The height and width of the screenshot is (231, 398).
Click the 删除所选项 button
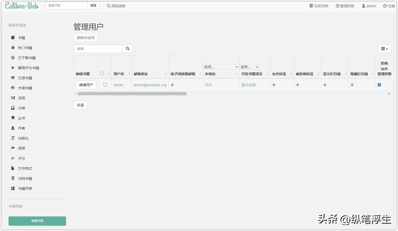(x=86, y=38)
